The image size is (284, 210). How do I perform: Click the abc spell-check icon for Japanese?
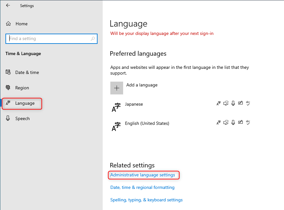248,103
